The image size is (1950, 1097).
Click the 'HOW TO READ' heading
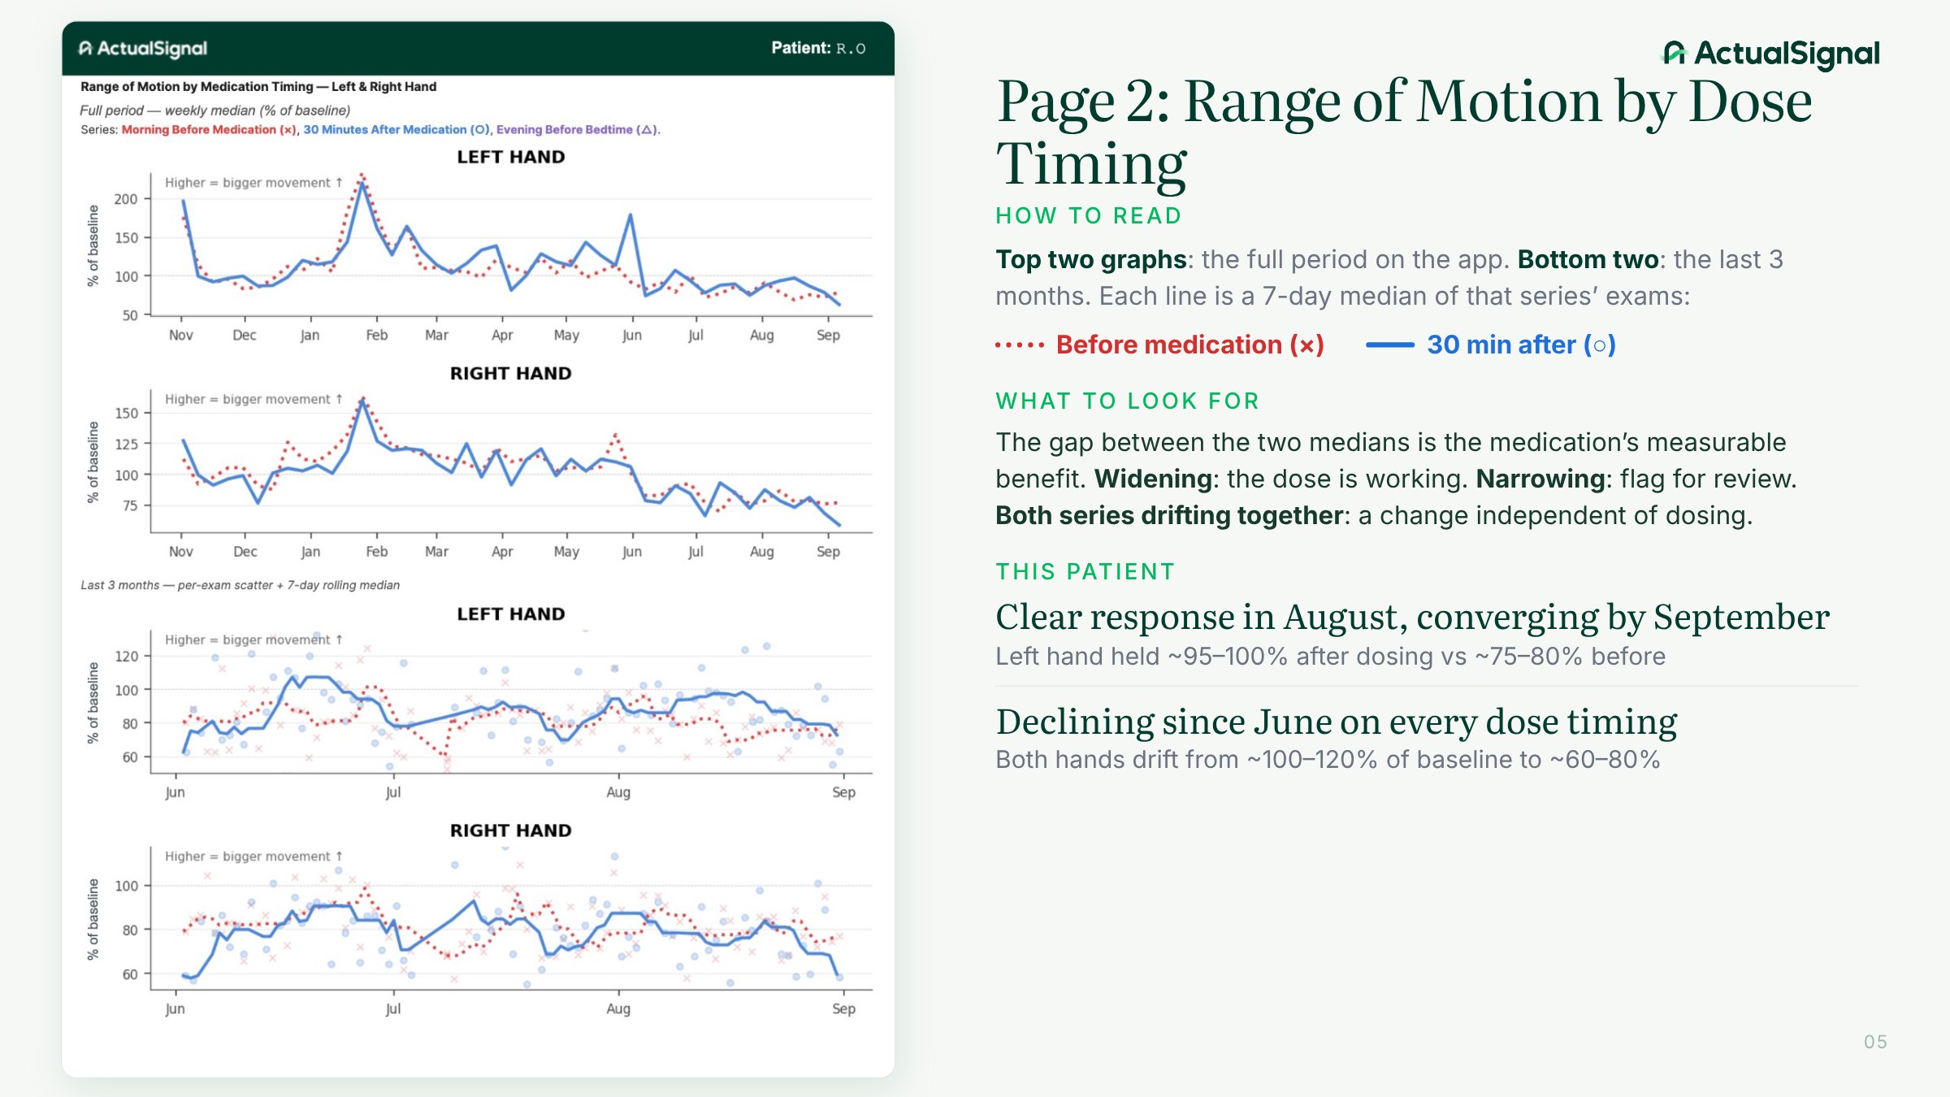click(x=1089, y=216)
